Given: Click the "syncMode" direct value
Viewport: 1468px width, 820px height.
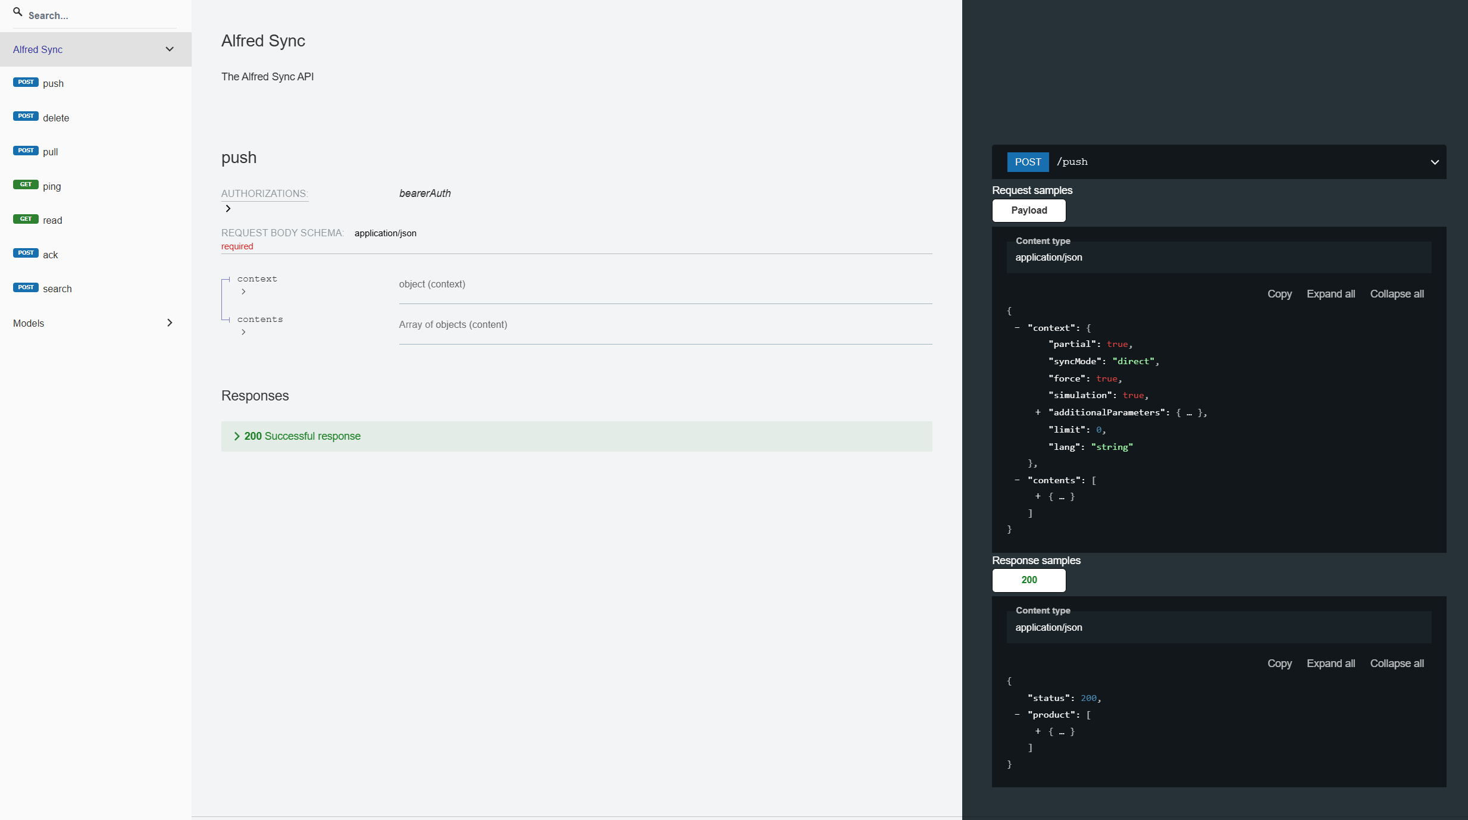Looking at the screenshot, I should 1134,361.
